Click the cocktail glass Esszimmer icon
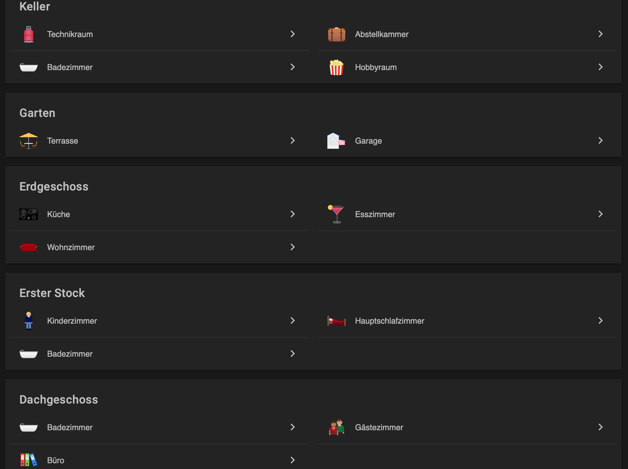Viewport: 628px width, 469px height. point(336,214)
